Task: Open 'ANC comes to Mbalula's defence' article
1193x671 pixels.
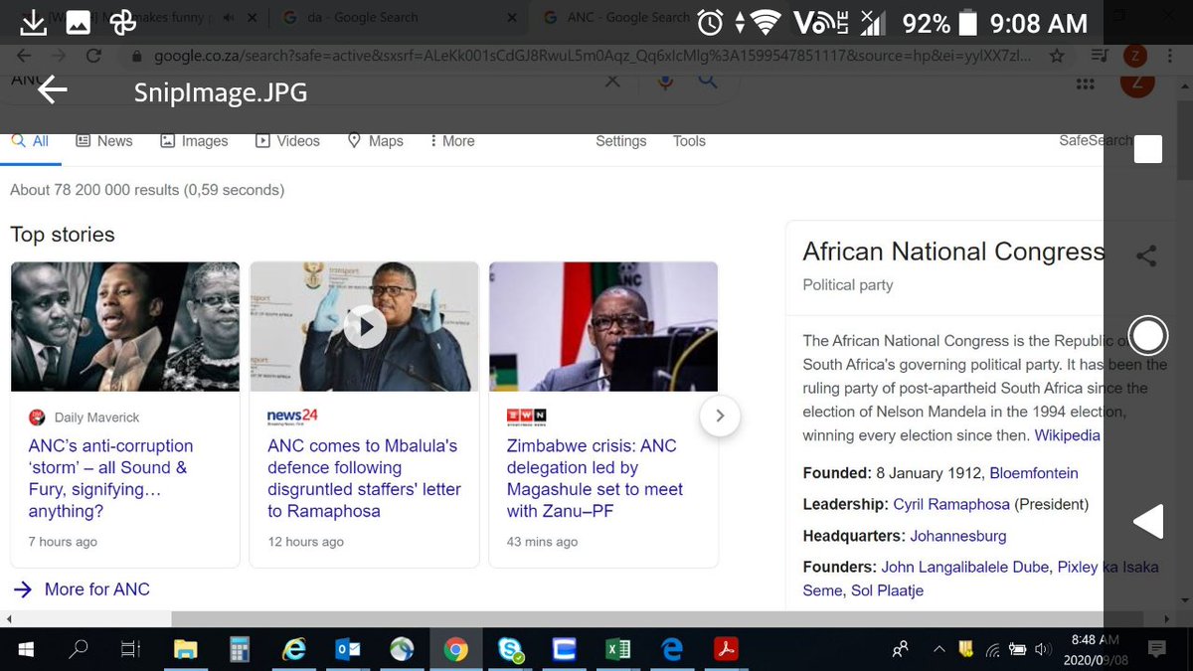Action: 364,478
